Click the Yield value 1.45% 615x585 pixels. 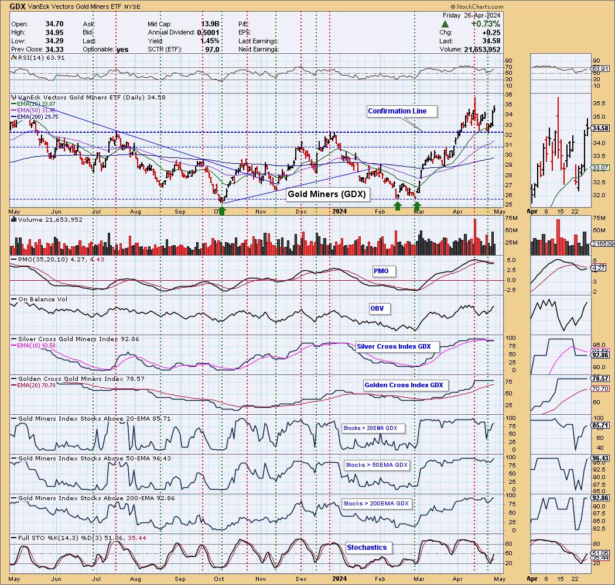coord(210,41)
